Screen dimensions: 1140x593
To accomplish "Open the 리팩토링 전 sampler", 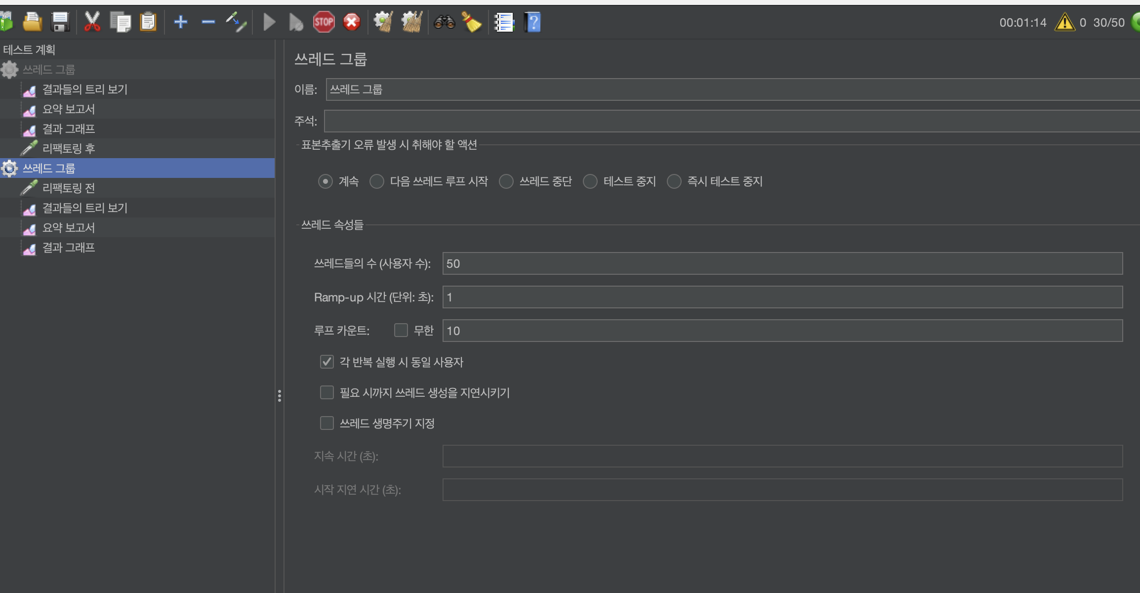I will click(68, 188).
